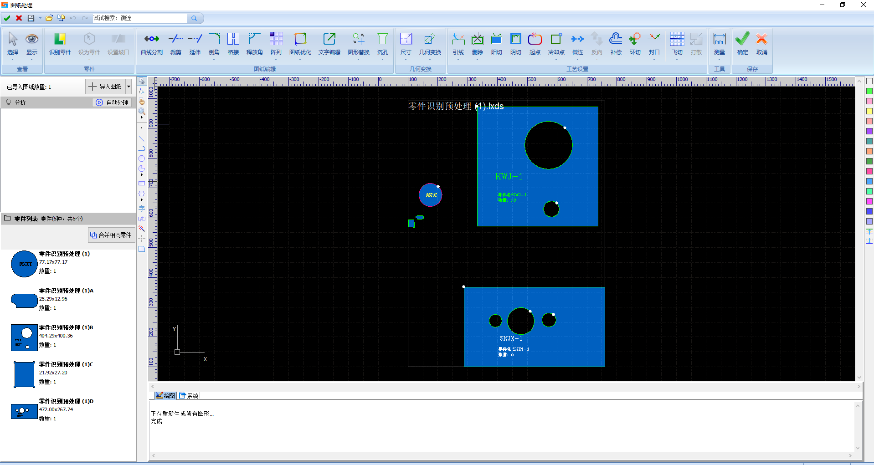Image resolution: width=874 pixels, height=465 pixels.
Task: Click the 桥接 bridge tool
Action: coord(233,44)
